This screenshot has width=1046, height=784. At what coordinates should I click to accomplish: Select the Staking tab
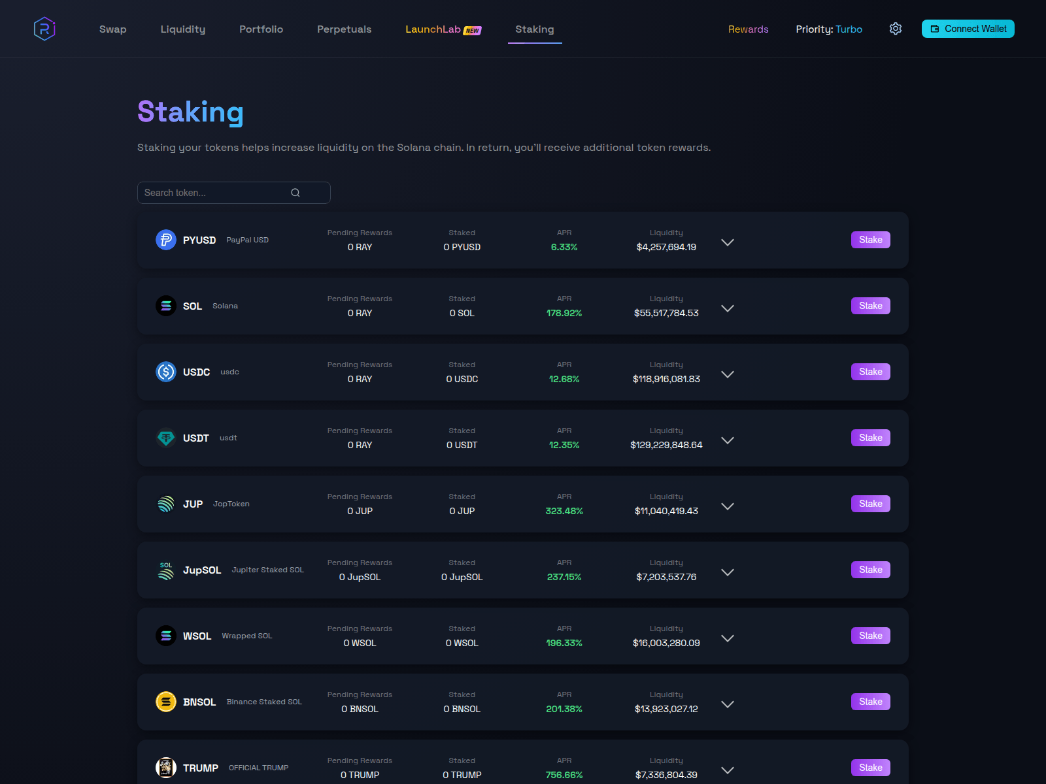pyautogui.click(x=535, y=29)
